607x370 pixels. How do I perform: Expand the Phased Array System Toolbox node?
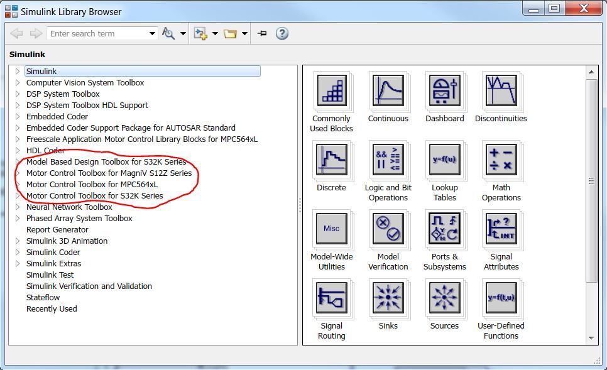point(18,218)
